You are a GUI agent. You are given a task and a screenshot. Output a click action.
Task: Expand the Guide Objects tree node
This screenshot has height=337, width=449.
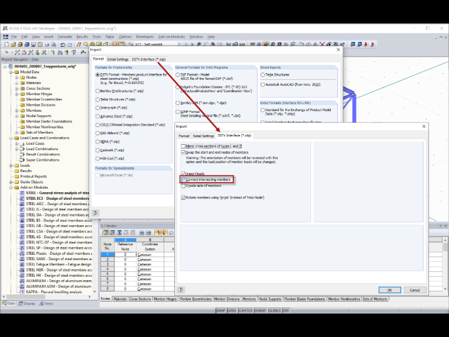(11, 182)
